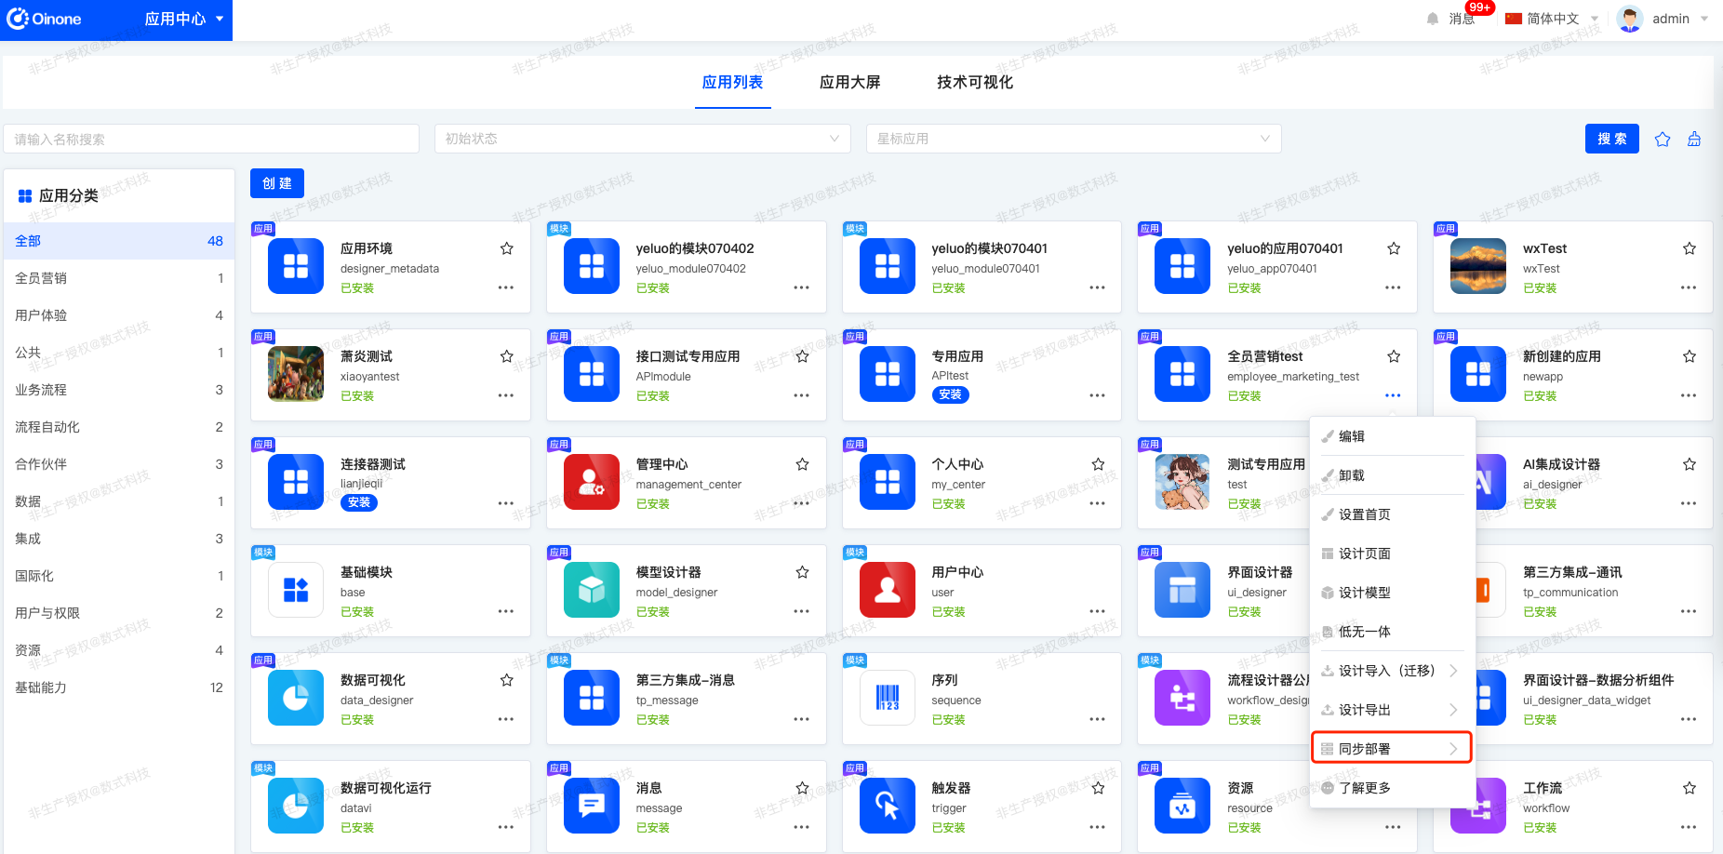1723x854 pixels.
Task: Open the 应用中心 dropdown menu
Action: 183,19
